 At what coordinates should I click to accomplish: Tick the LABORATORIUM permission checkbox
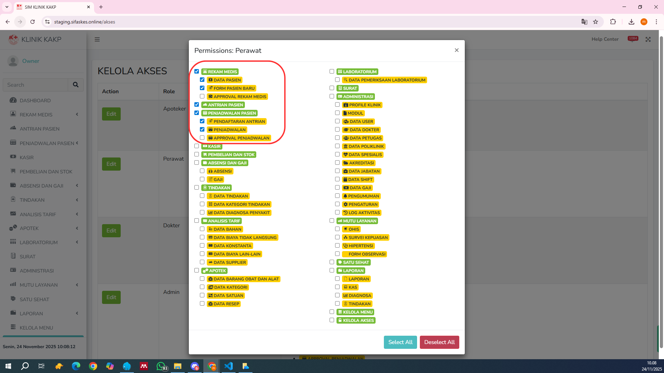(x=332, y=71)
